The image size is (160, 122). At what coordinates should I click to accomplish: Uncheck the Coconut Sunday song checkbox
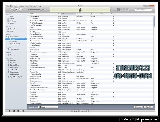[x=30, y=83]
